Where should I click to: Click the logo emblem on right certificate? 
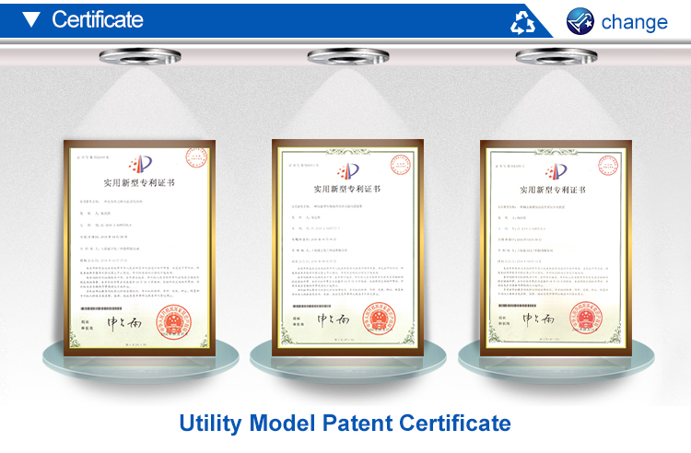coord(556,169)
